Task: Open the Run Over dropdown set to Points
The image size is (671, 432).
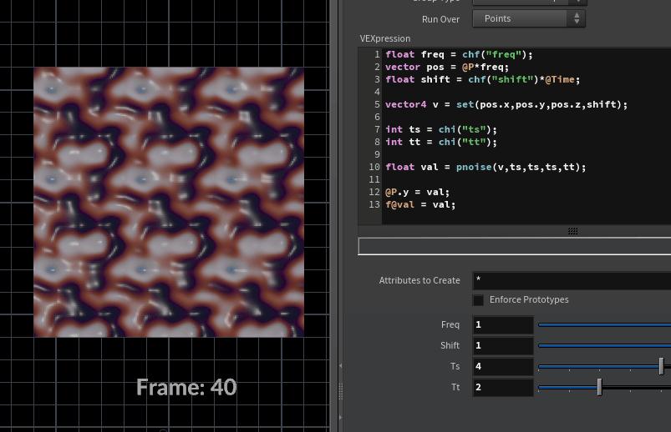Action: [x=529, y=18]
